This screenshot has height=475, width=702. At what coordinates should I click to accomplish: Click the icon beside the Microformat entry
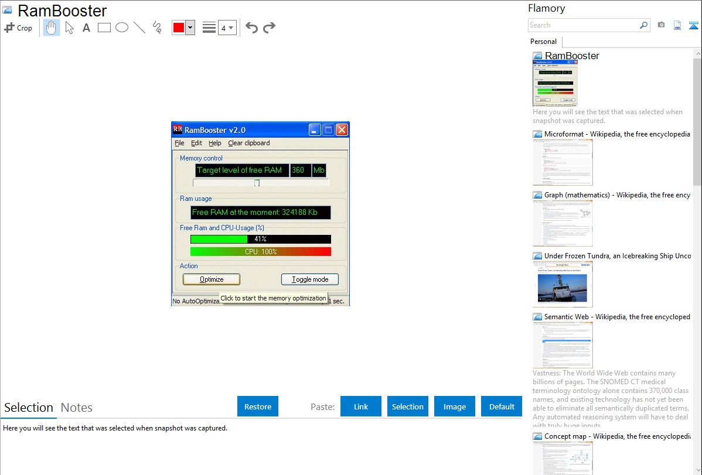[x=537, y=134]
